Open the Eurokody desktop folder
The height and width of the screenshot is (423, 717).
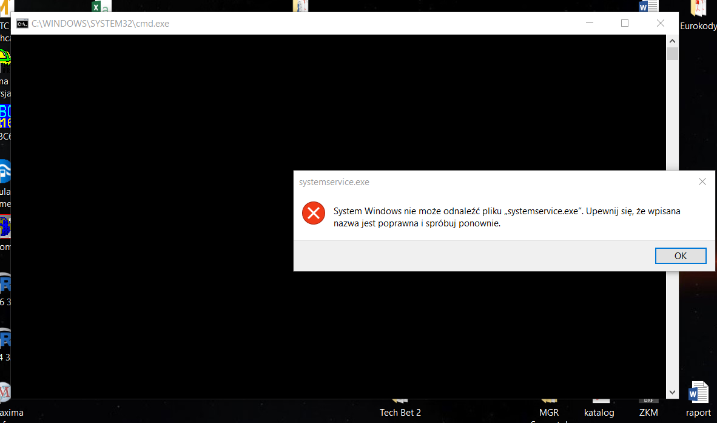[x=698, y=12]
